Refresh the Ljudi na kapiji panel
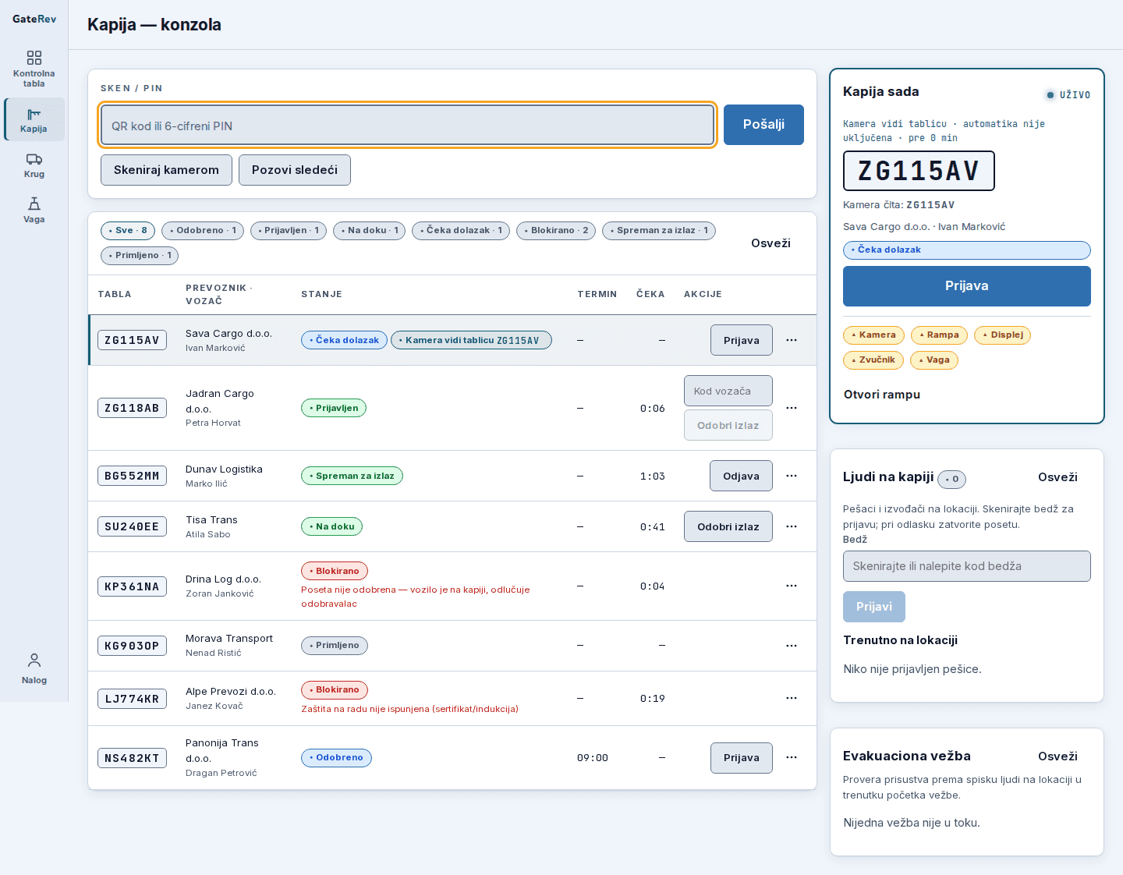The image size is (1123, 875). [x=1057, y=477]
